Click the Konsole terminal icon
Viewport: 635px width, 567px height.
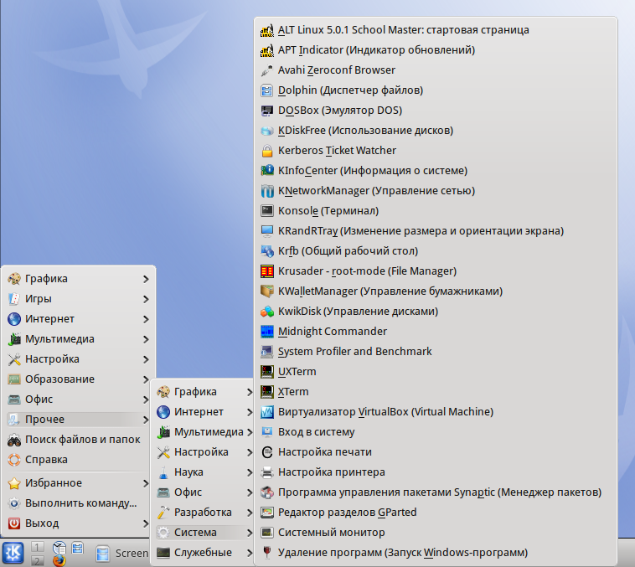pyautogui.click(x=267, y=211)
